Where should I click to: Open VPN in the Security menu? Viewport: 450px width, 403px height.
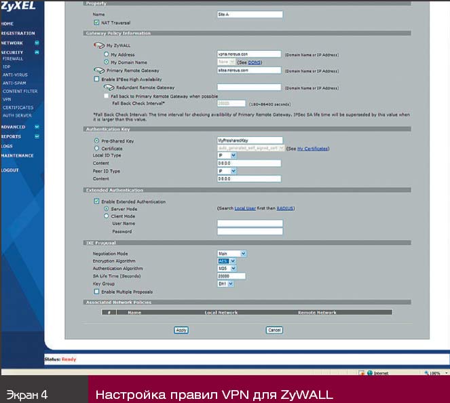[7, 98]
